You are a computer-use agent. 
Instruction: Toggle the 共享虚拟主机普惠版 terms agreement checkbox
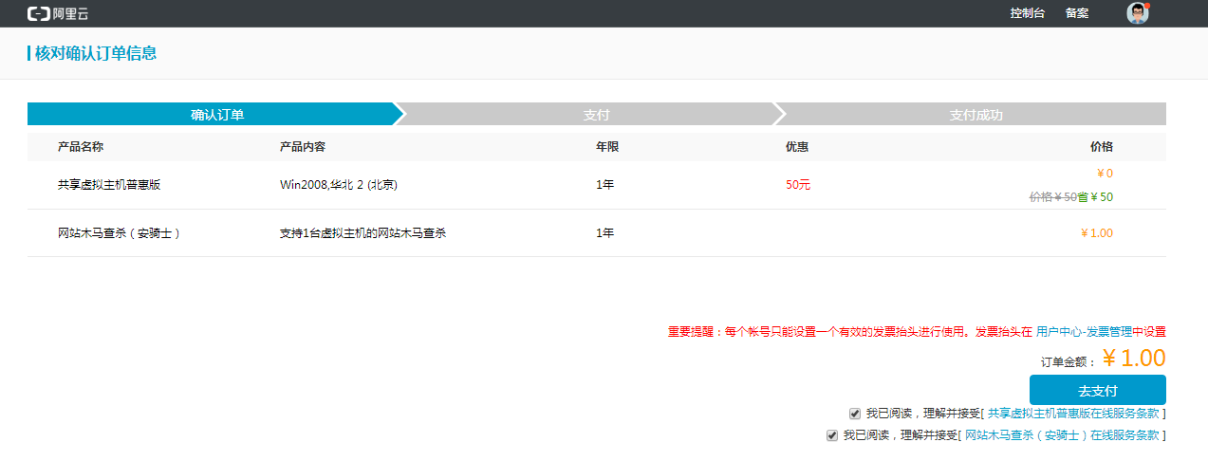pos(854,414)
